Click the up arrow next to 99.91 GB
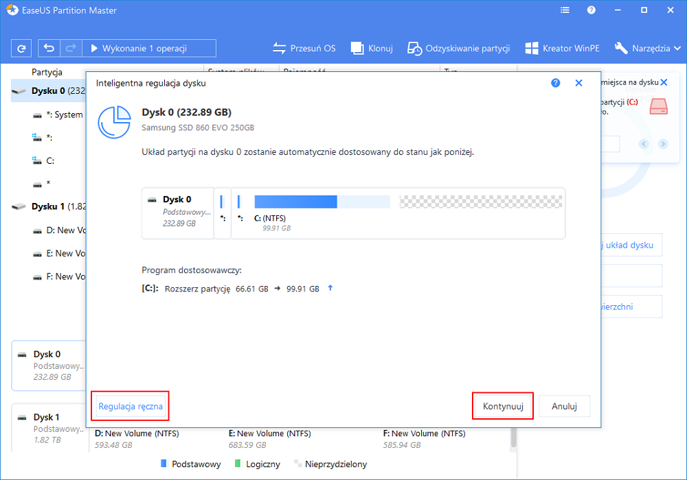The width and height of the screenshot is (687, 480). (330, 287)
